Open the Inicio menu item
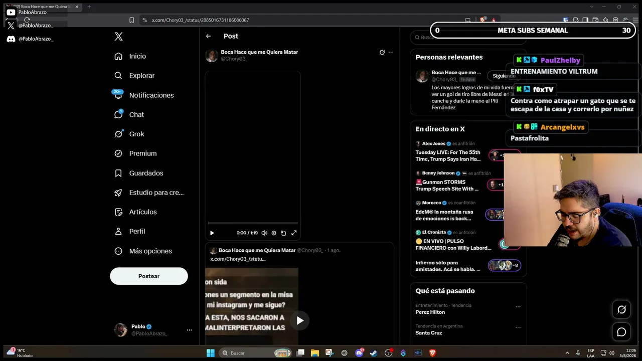This screenshot has width=642, height=361. tap(137, 56)
